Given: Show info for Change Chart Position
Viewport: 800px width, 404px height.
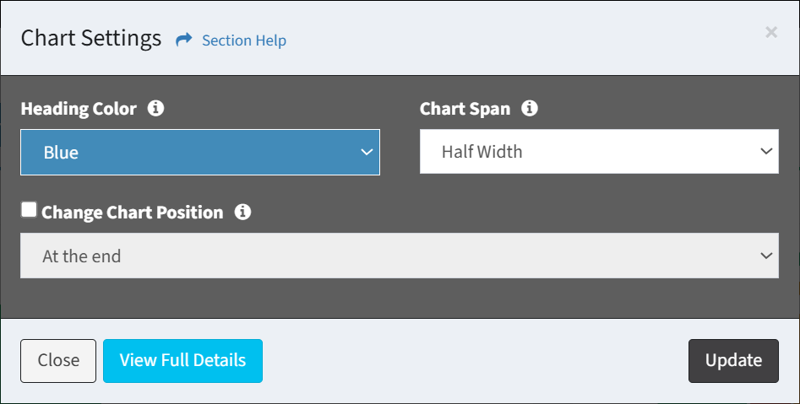Looking at the screenshot, I should point(242,212).
